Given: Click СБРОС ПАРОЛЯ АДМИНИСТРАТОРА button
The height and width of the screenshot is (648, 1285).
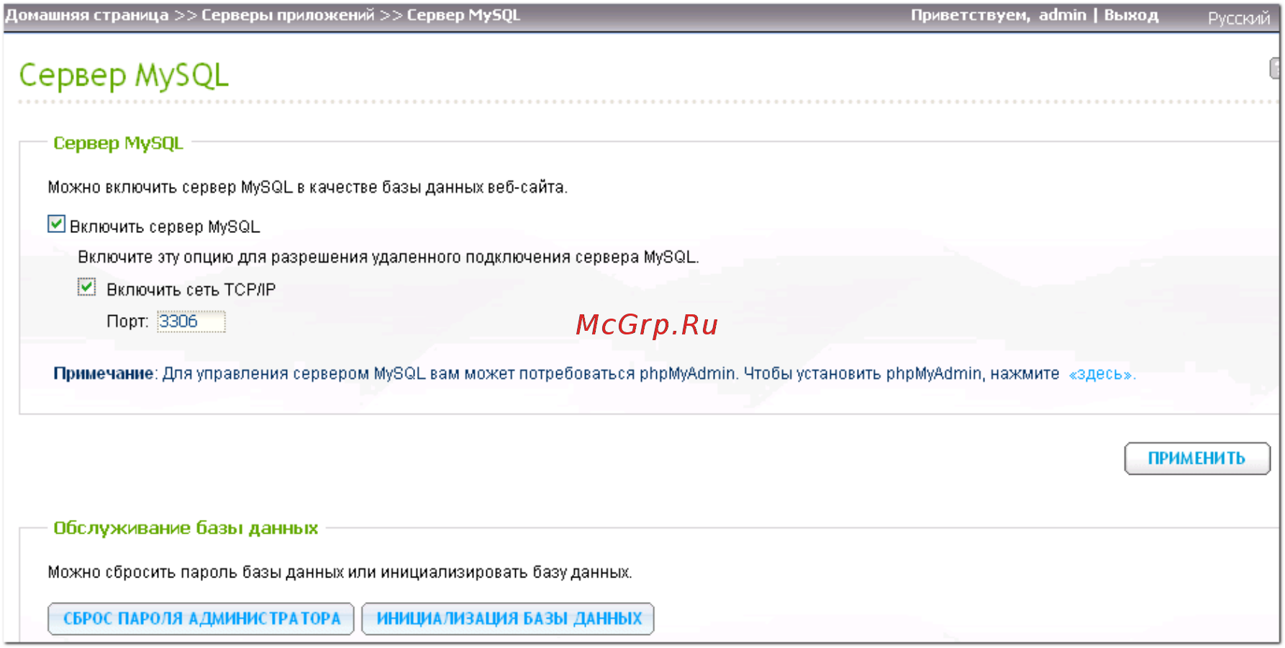Looking at the screenshot, I should coord(201,619).
